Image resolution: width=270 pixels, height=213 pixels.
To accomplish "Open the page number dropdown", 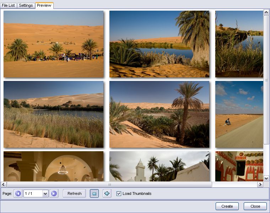I will point(45,194).
